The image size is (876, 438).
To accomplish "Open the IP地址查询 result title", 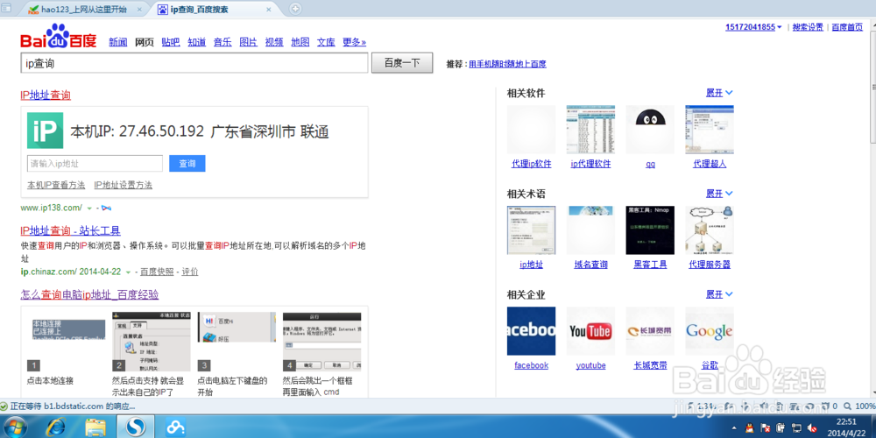I will pos(46,95).
